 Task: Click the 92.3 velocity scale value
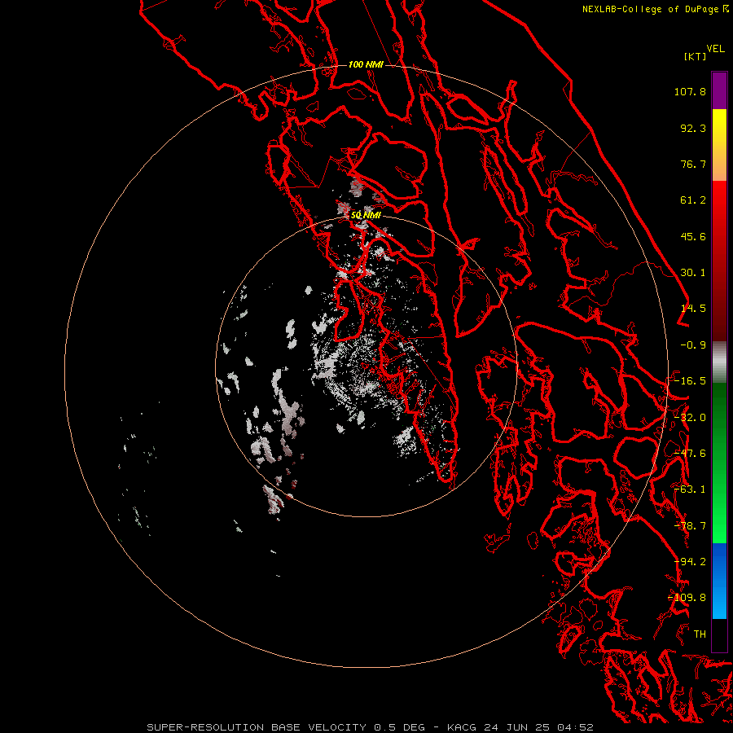click(693, 128)
